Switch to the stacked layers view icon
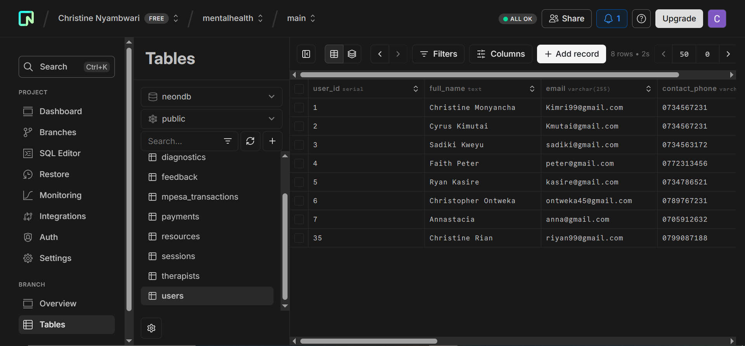Screen dimensions: 745x346 tap(352, 54)
